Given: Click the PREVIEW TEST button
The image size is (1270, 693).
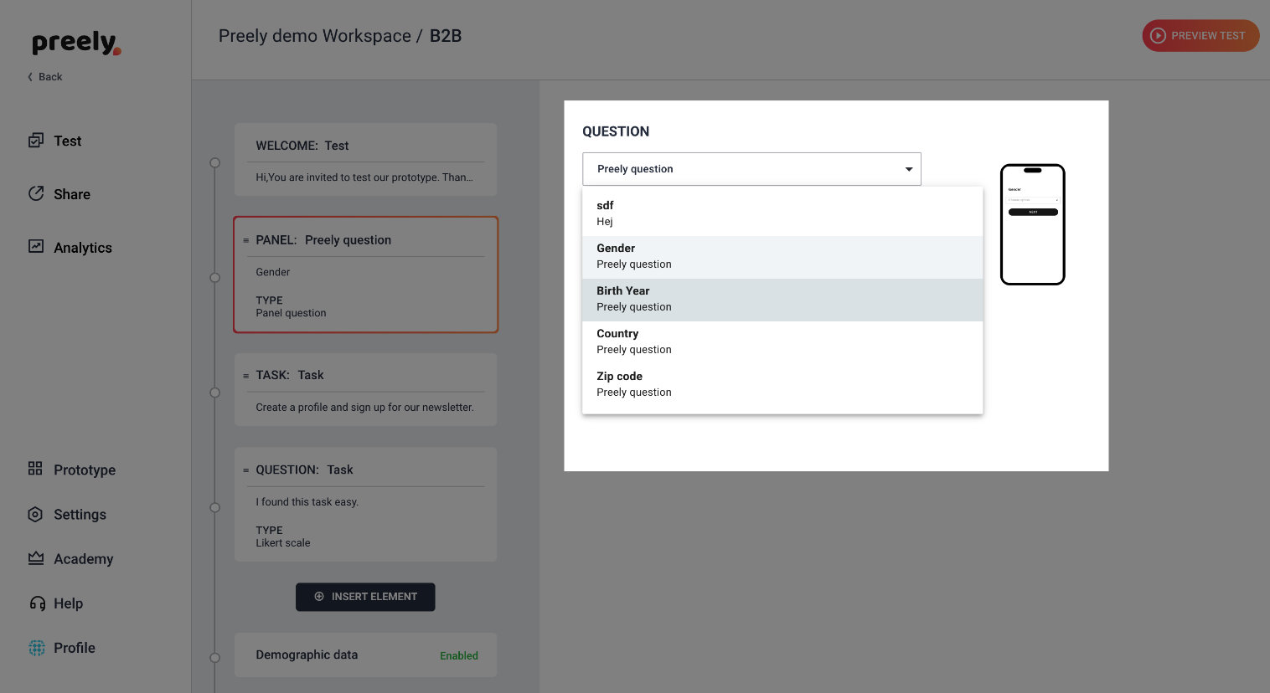Looking at the screenshot, I should pos(1200,35).
